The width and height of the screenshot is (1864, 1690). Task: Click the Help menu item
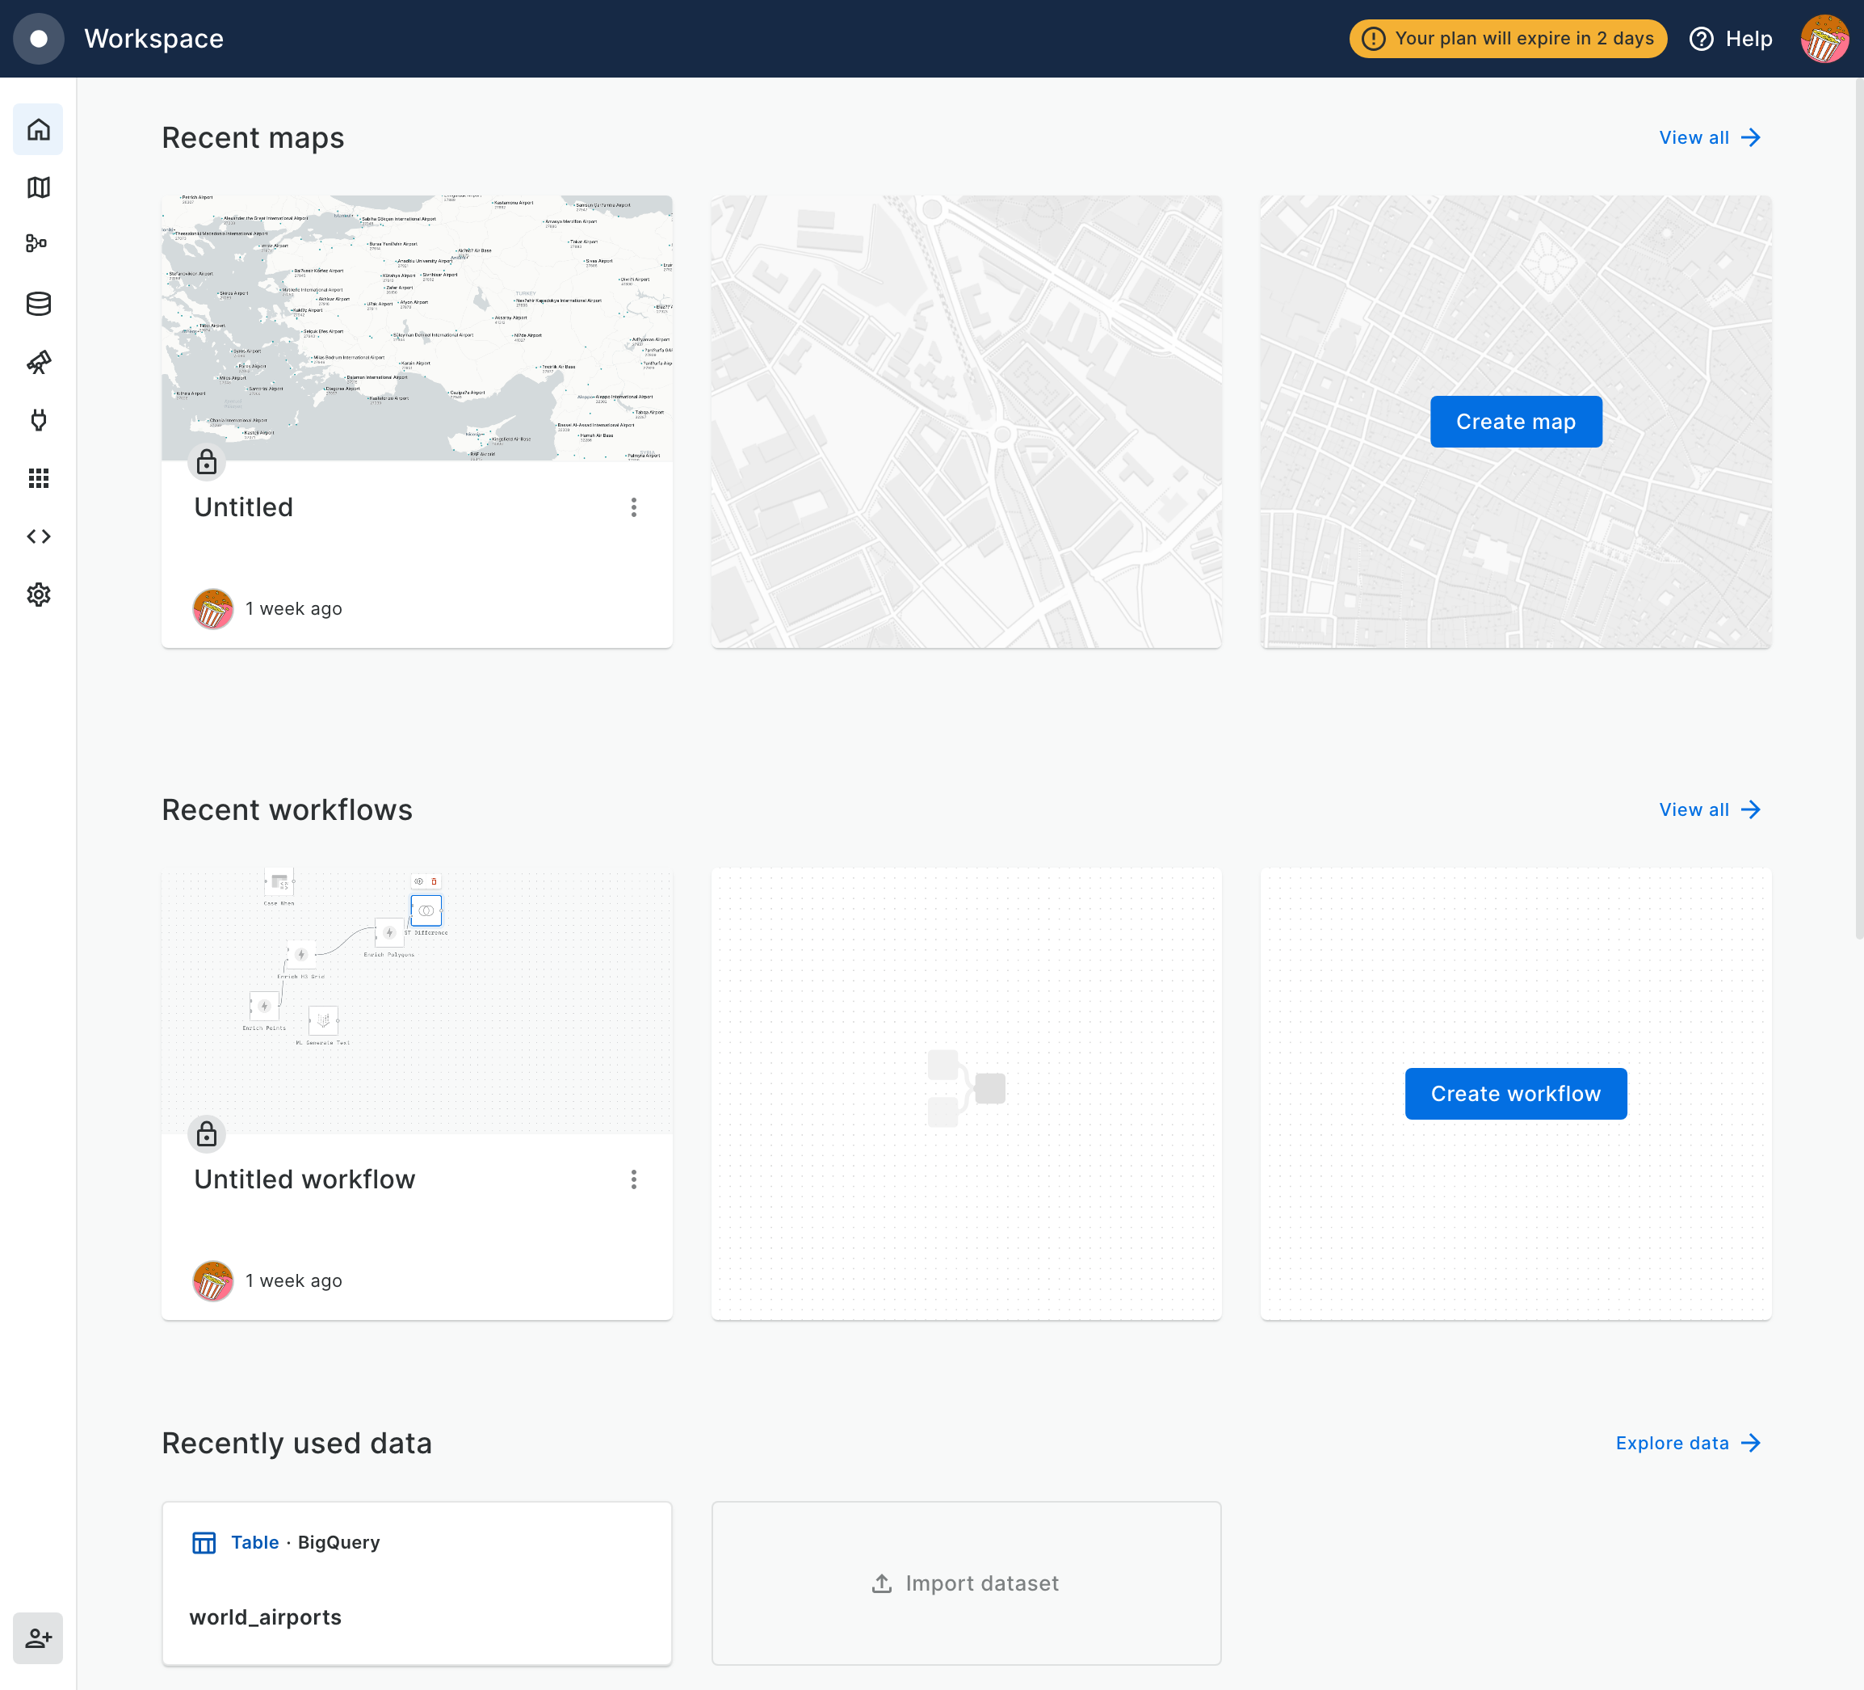coord(1731,39)
